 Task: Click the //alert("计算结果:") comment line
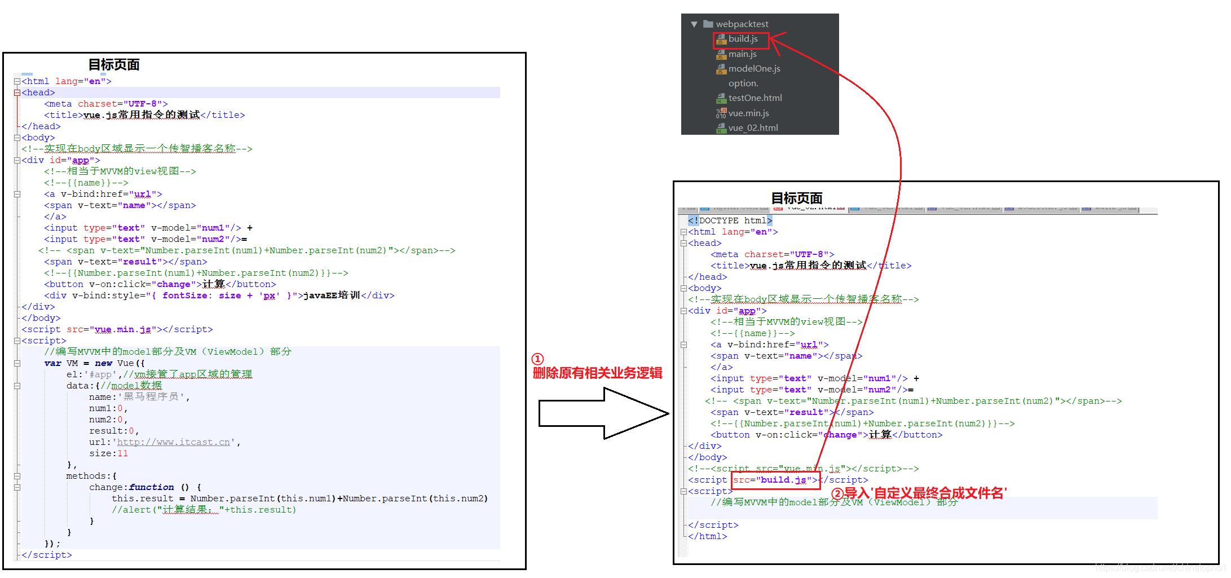click(x=204, y=510)
